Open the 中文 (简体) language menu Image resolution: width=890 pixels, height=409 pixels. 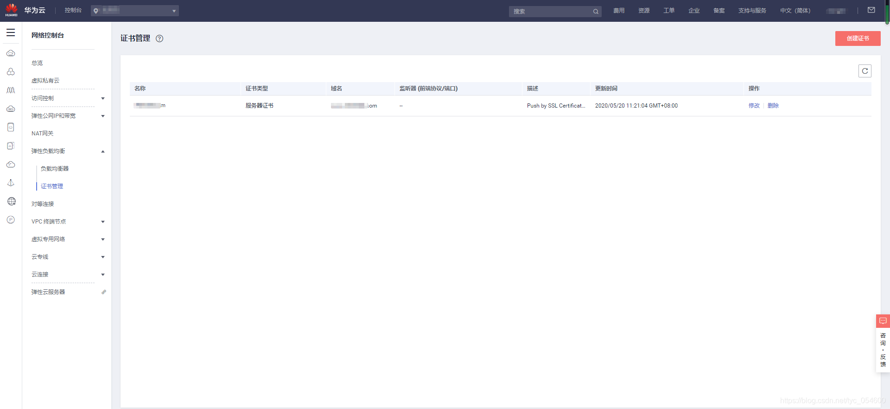click(x=795, y=11)
